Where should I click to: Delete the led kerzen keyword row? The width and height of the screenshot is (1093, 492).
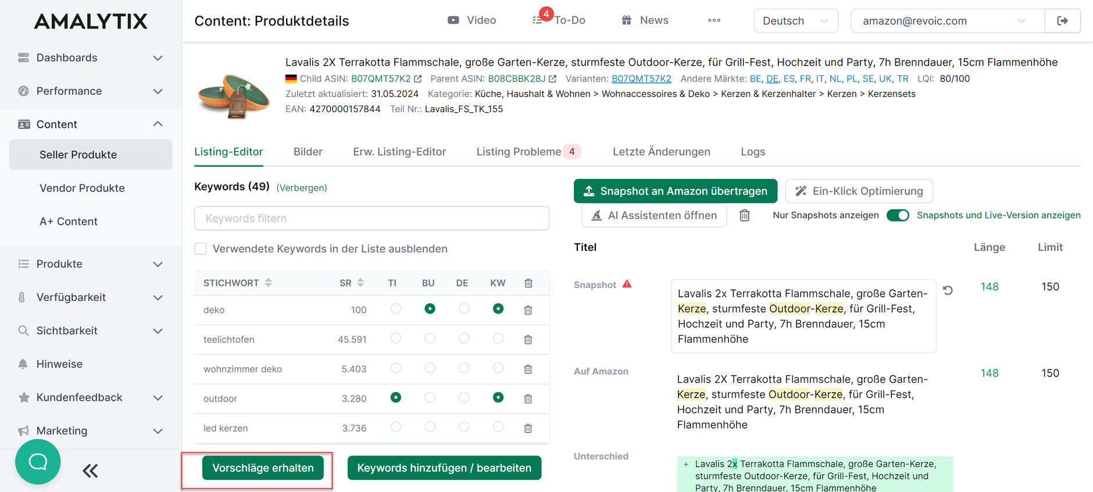tap(528, 429)
